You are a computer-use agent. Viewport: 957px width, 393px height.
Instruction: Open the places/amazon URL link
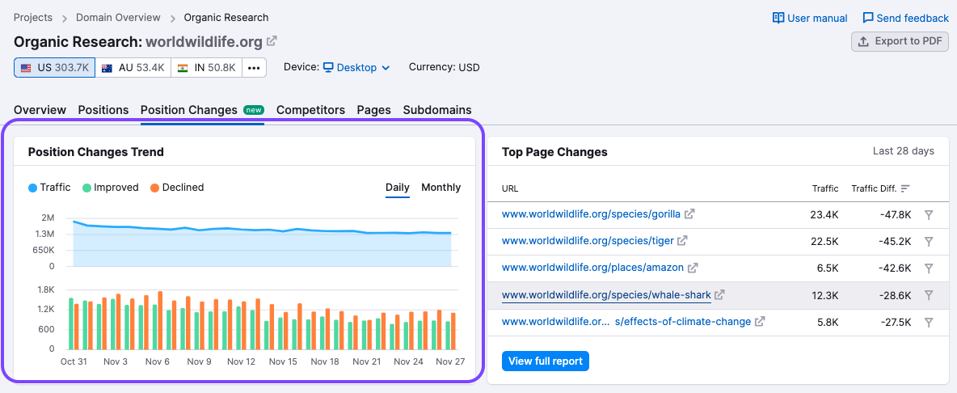pyautogui.click(x=592, y=268)
